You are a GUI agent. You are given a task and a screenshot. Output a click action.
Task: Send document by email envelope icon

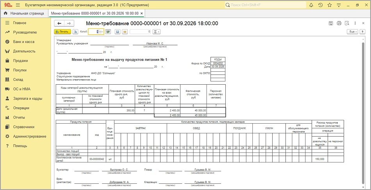click(125, 32)
